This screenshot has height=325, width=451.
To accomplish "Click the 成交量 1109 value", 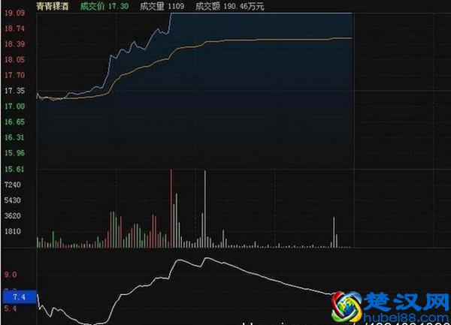I will click(162, 6).
